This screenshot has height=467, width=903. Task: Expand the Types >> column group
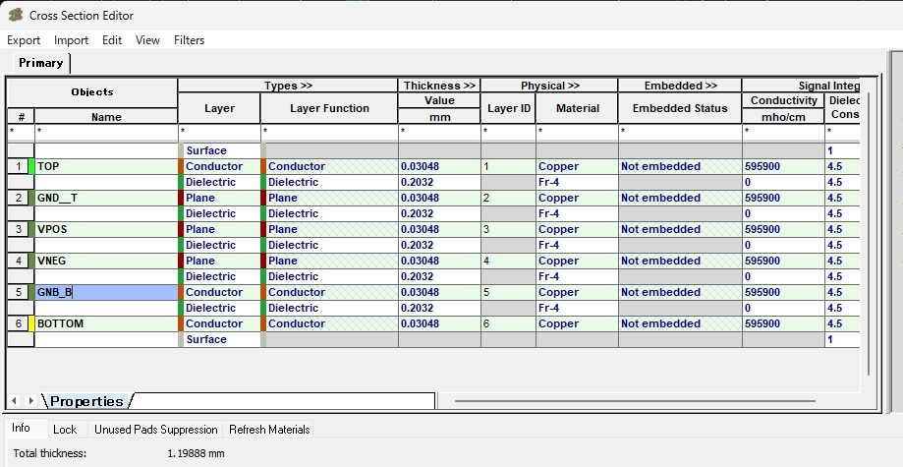[x=287, y=86]
